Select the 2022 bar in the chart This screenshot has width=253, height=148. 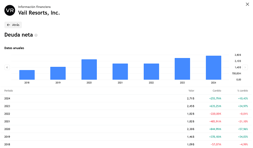click(151, 72)
